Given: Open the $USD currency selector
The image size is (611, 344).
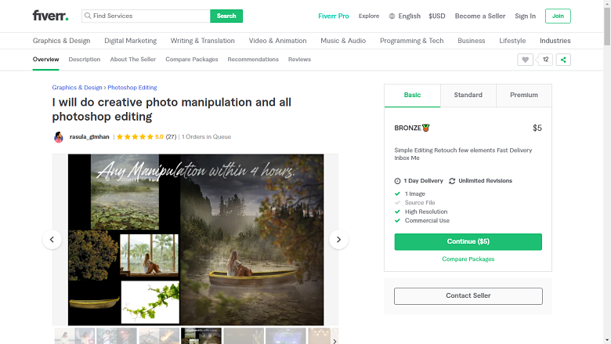Looking at the screenshot, I should [437, 16].
